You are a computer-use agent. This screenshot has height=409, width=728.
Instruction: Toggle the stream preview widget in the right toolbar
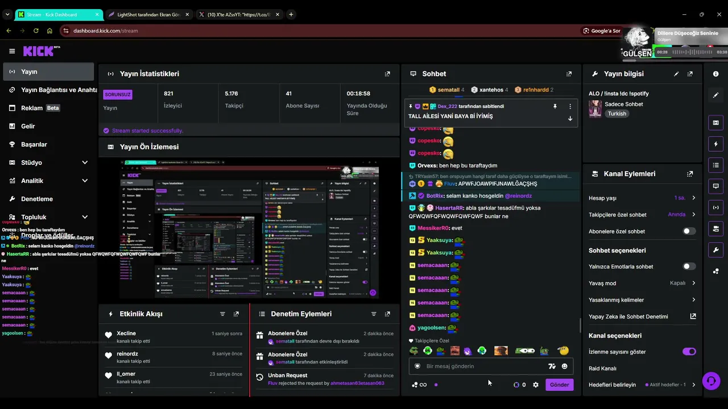[x=715, y=123]
